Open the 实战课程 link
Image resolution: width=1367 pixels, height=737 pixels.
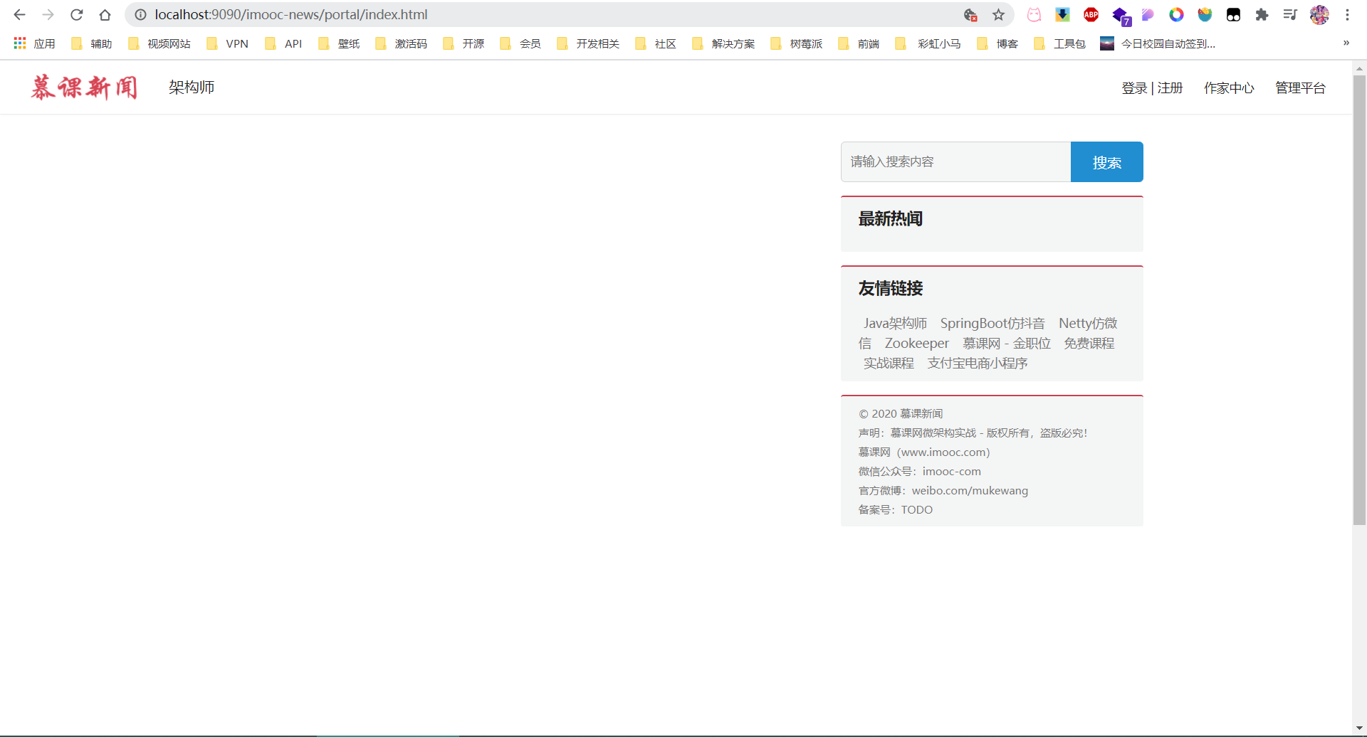tap(889, 364)
